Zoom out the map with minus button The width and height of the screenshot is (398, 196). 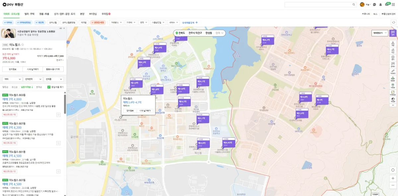393,185
